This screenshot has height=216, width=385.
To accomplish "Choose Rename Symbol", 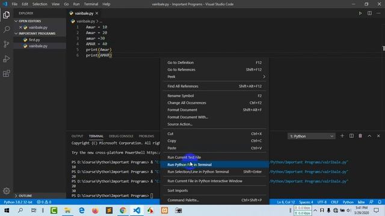I will [x=215, y=96].
